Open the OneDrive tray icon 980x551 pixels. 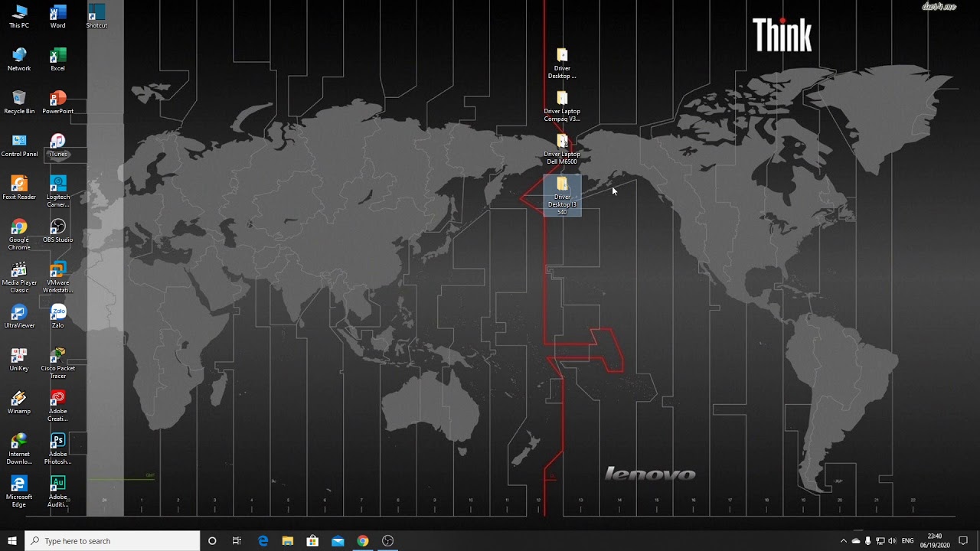tap(856, 541)
